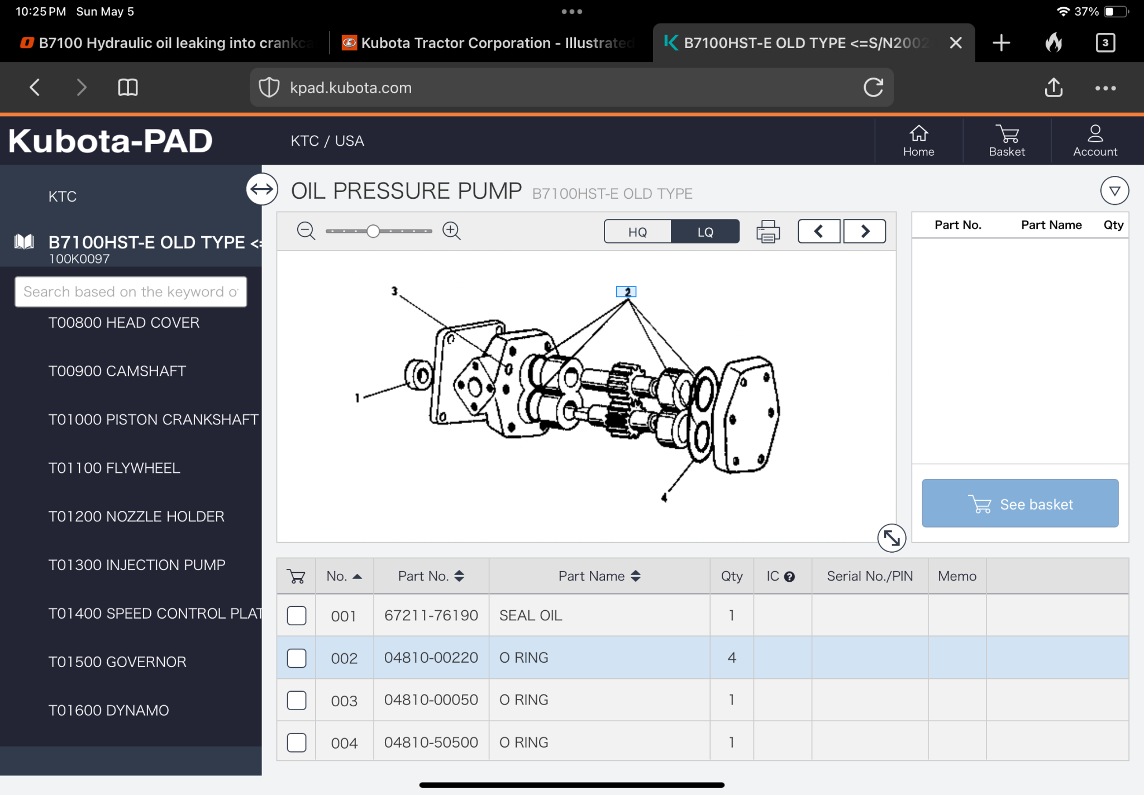
Task: Open T00900 CAMSHAFT section
Action: pos(117,371)
